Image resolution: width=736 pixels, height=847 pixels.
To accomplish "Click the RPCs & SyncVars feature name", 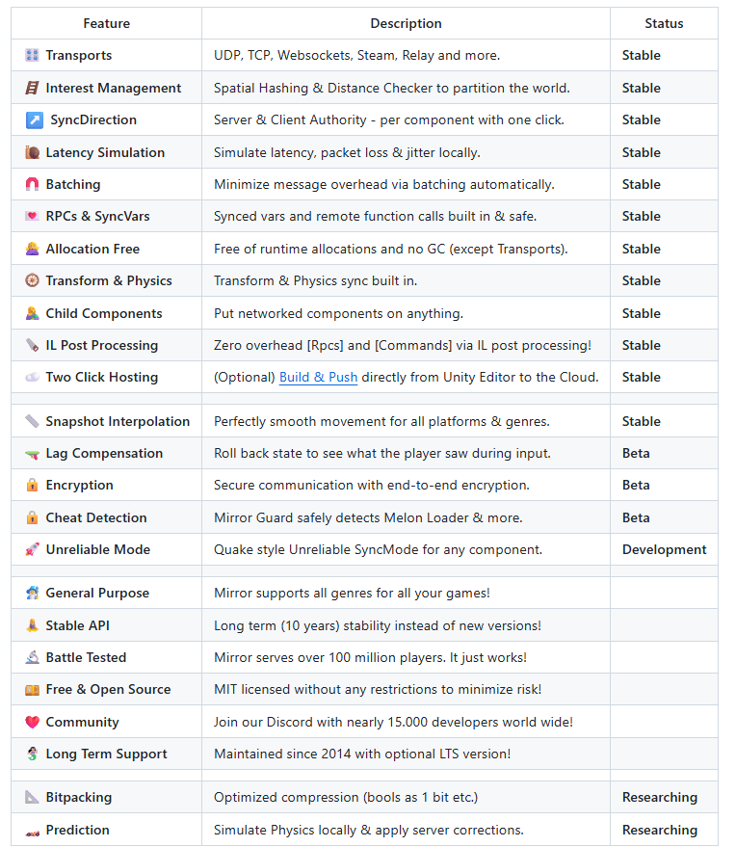I will point(97,216).
